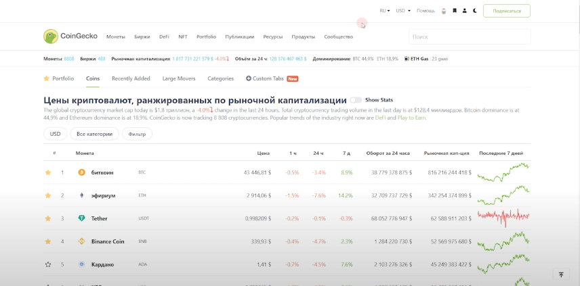The width and height of the screenshot is (580, 286).
Task: Toggle dark mode with the moon icon
Action: (x=475, y=11)
